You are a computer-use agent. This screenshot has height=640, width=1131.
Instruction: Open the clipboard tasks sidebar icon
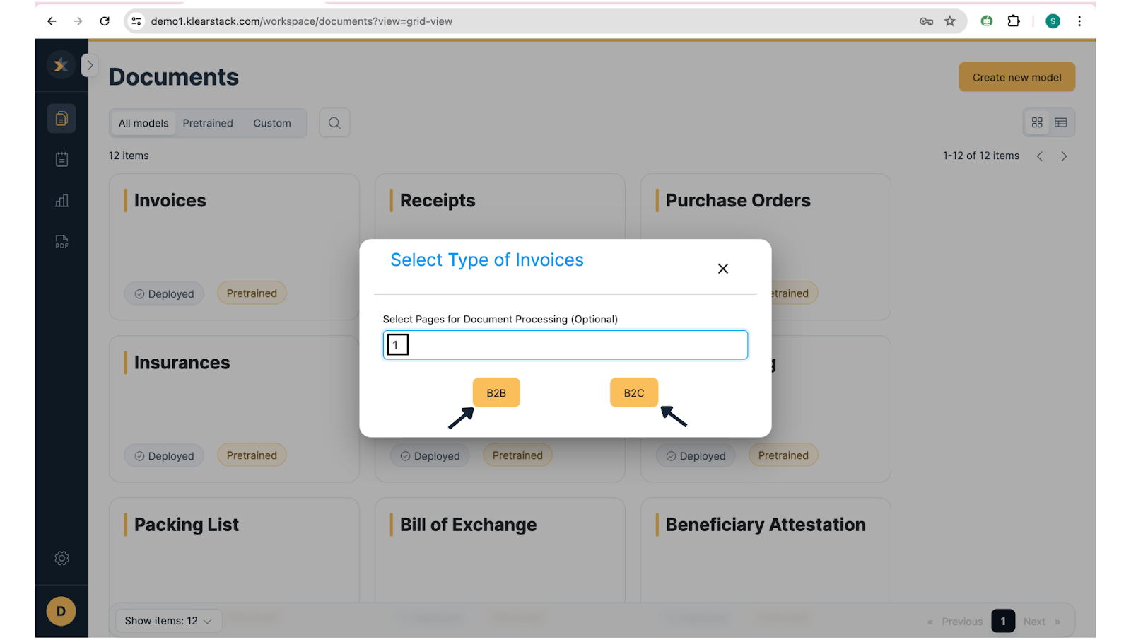[x=61, y=160]
